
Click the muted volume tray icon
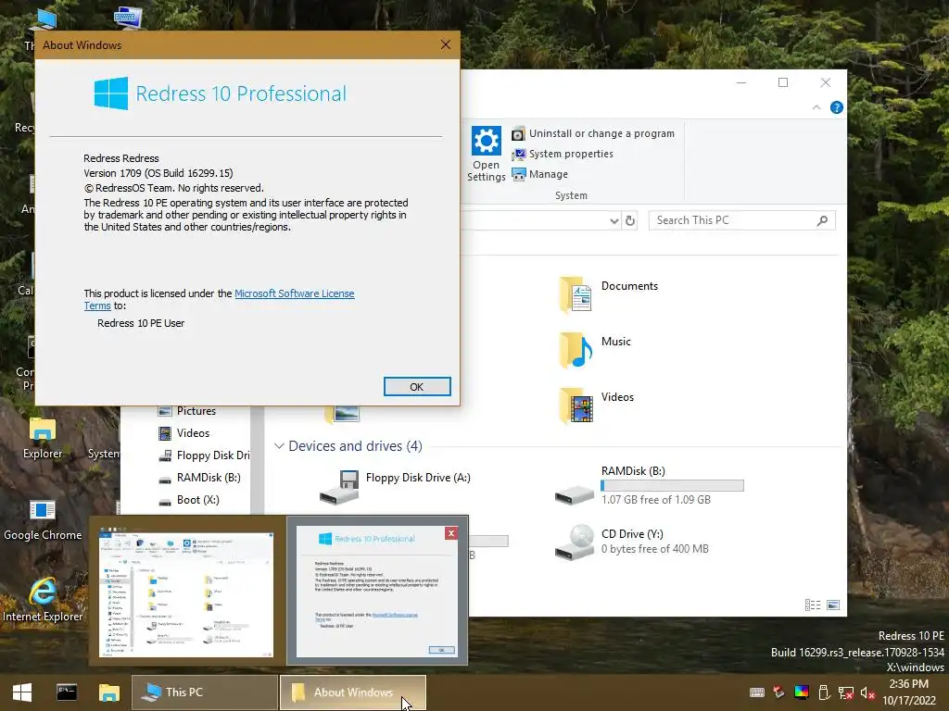click(x=867, y=692)
